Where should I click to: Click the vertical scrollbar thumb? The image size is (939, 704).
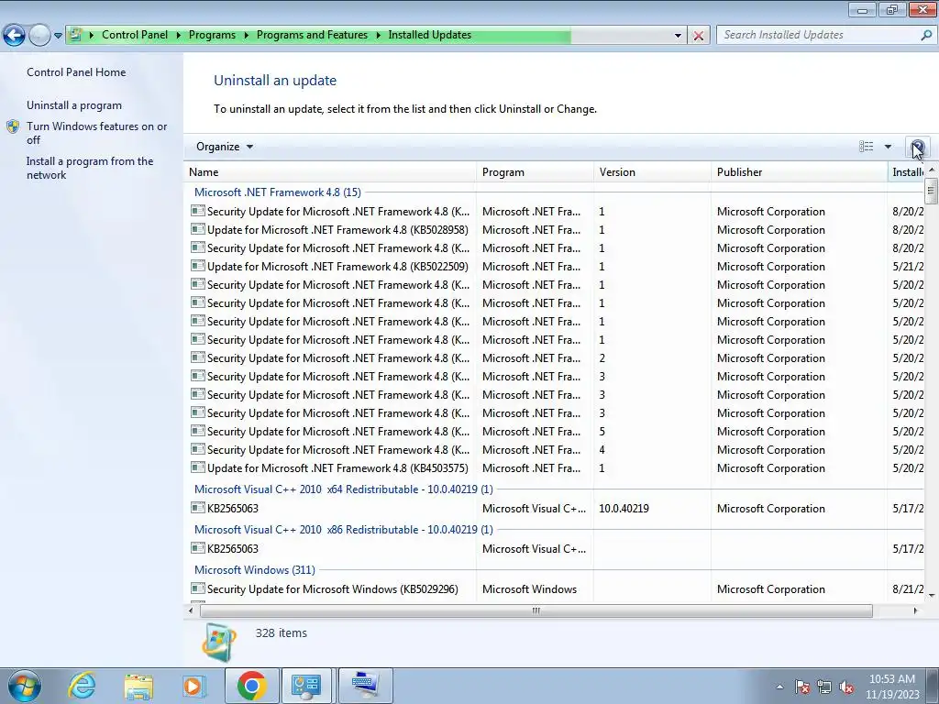(931, 192)
